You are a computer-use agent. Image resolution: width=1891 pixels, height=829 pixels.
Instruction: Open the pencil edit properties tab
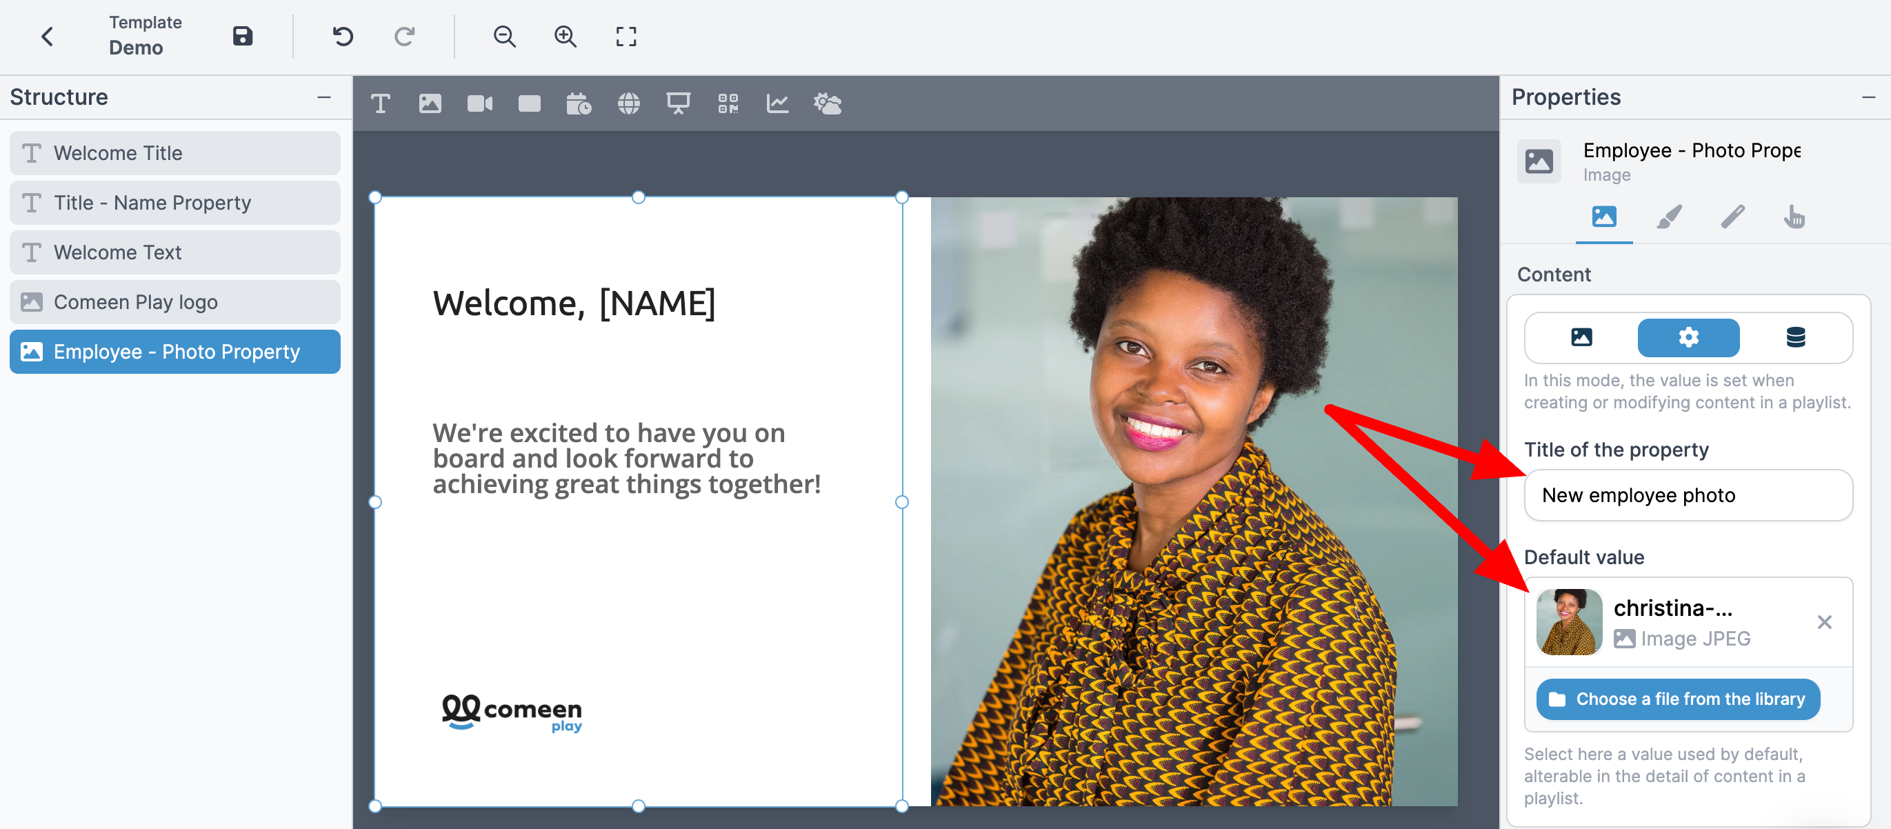coord(1732,217)
